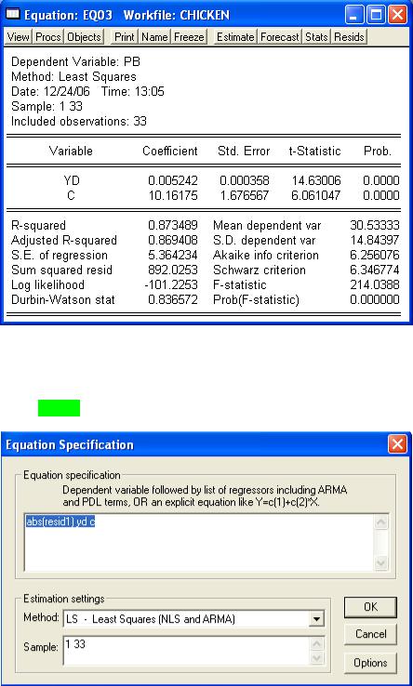Click the YD variable row label

[71, 180]
